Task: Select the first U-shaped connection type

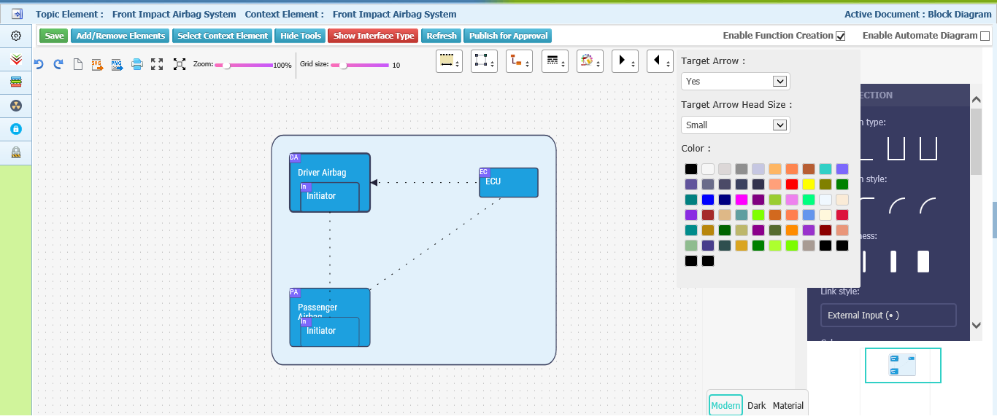Action: [x=896, y=149]
